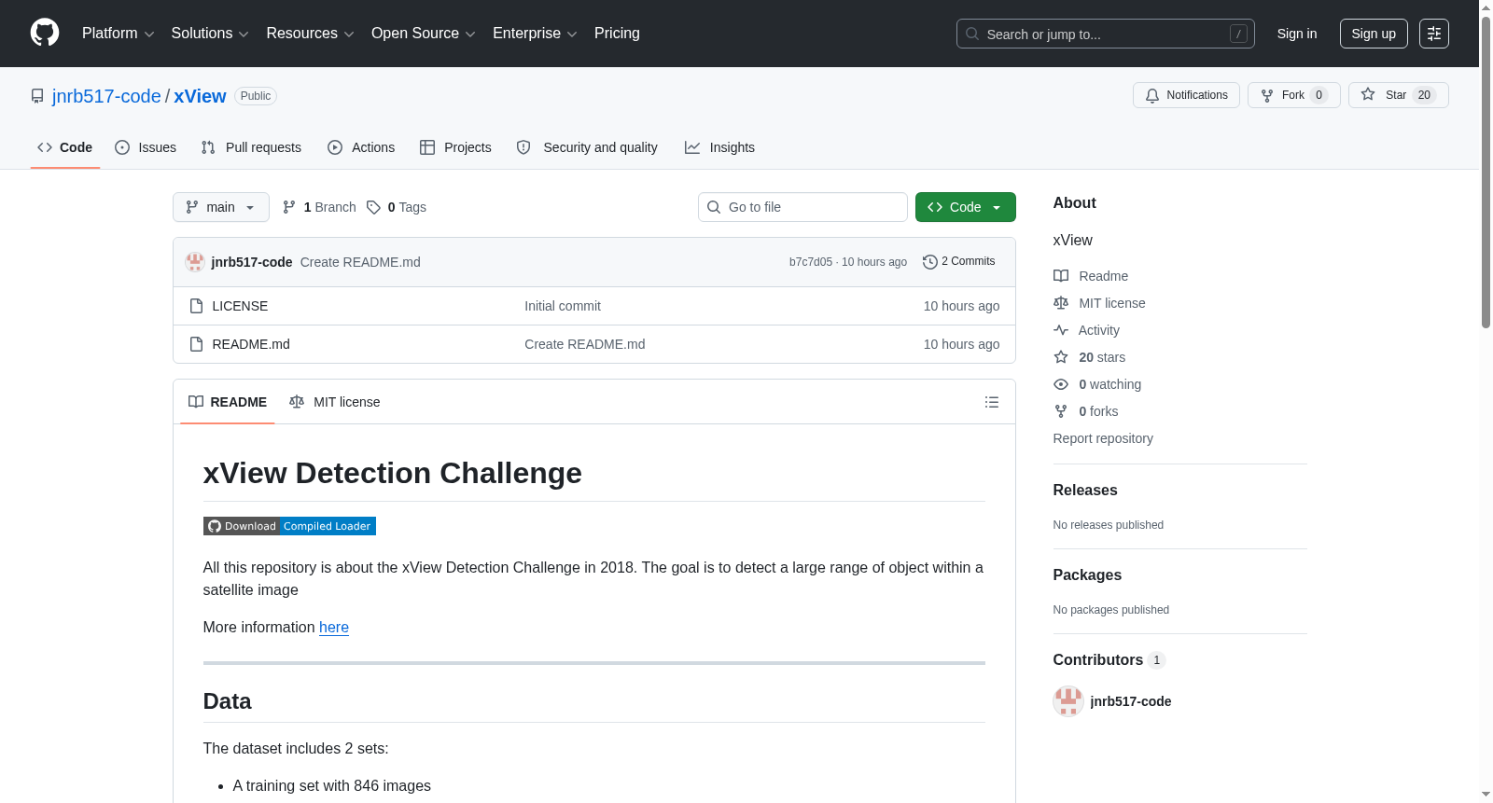Screen dimensions: 1493x803
Task: View 1 Branch list
Action: tap(319, 207)
